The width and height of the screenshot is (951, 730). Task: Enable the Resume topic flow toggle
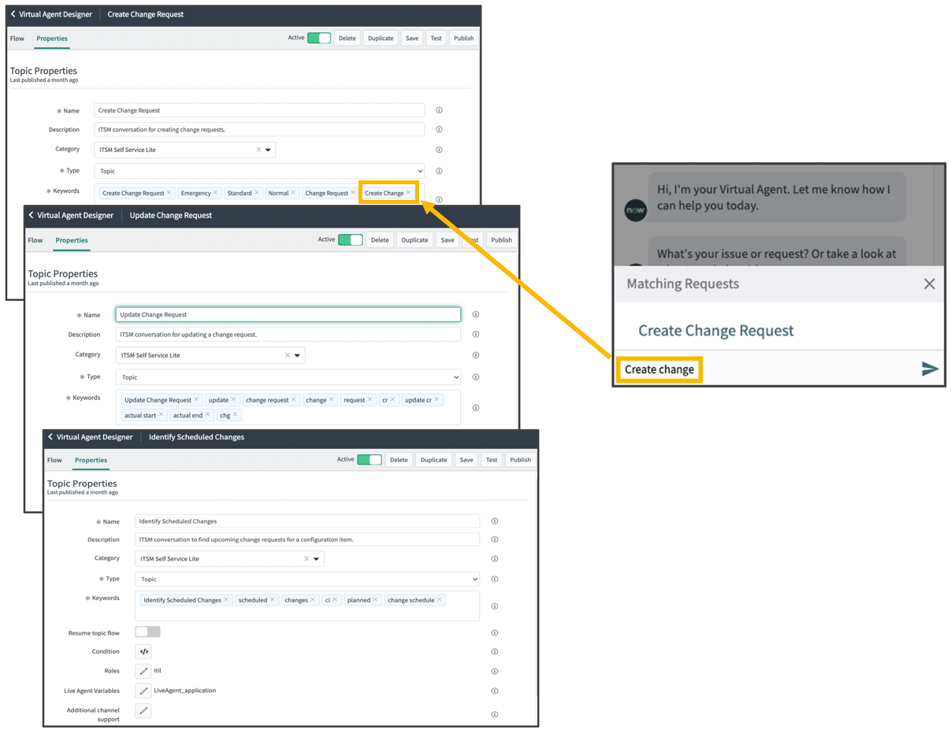pos(147,632)
